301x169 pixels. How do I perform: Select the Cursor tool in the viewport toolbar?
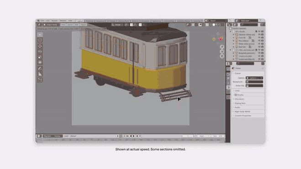40,40
